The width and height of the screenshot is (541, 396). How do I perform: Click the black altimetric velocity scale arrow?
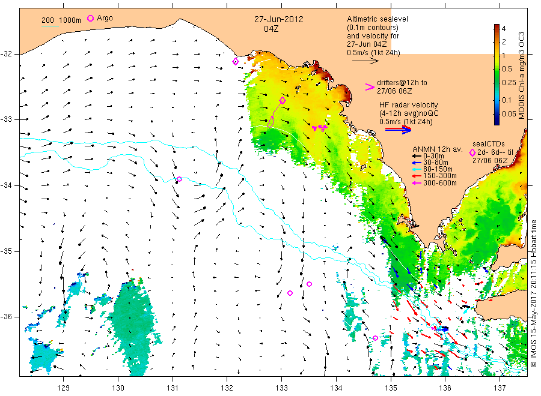coord(365,61)
